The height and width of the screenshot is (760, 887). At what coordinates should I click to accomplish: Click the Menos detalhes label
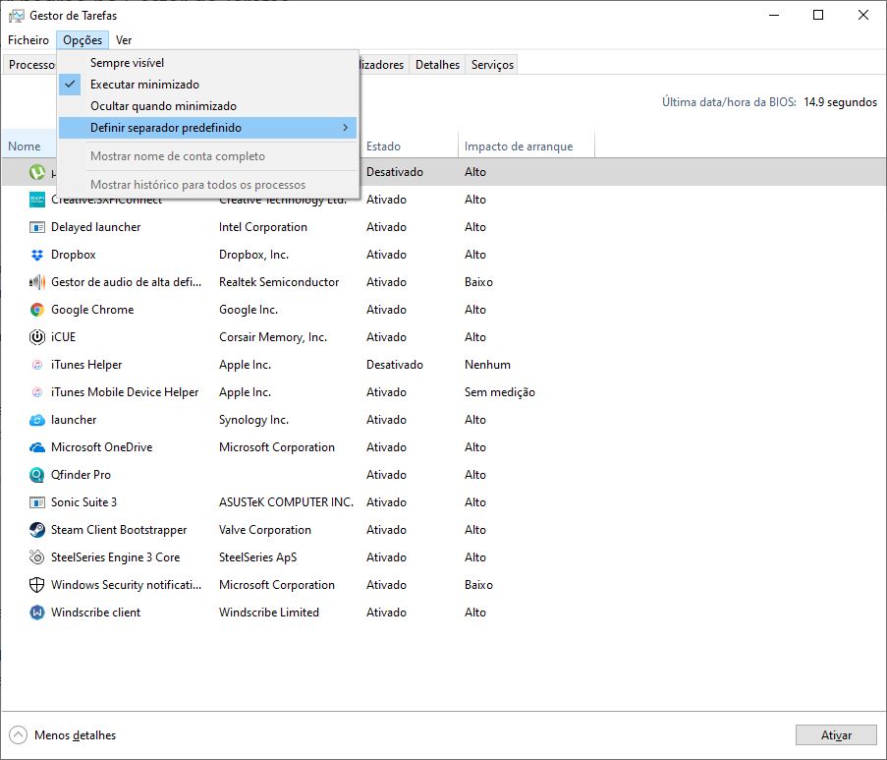[76, 735]
